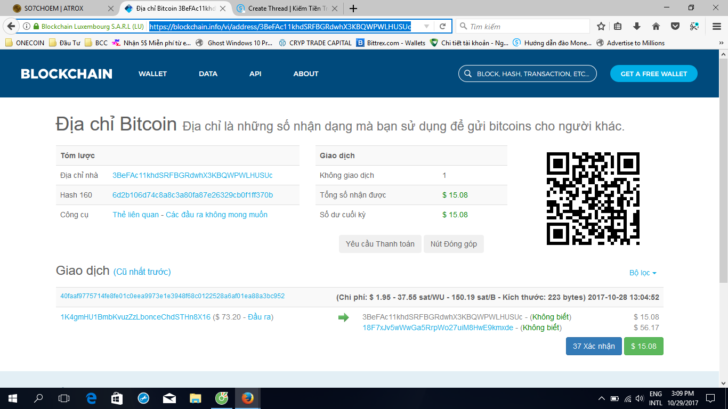
Task: Click the $ 56.17 output amount
Action: click(646, 328)
